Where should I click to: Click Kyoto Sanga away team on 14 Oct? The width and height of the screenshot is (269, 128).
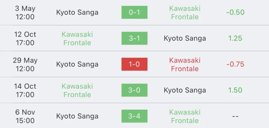pyautogui.click(x=185, y=90)
